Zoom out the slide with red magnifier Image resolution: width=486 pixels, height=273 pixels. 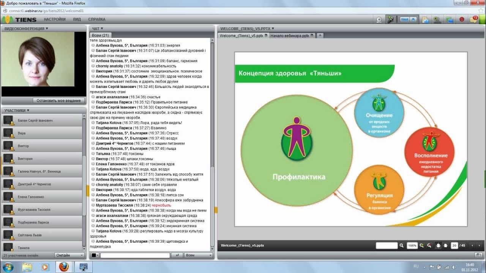tap(429, 245)
